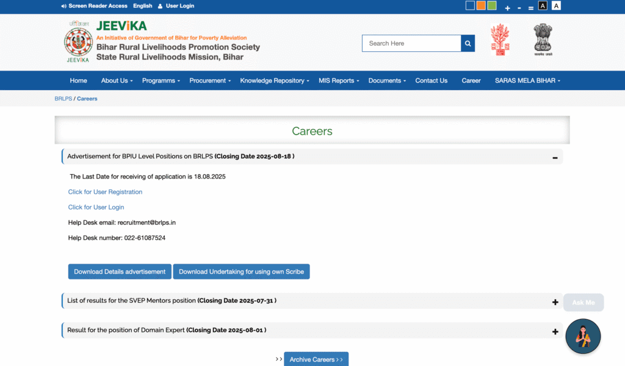This screenshot has width=625, height=366.
Task: Go to Contact Us page
Action: coord(431,80)
